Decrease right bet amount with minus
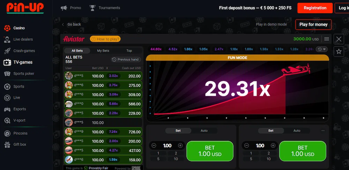The width and height of the screenshot is (349, 170). tap(246, 146)
